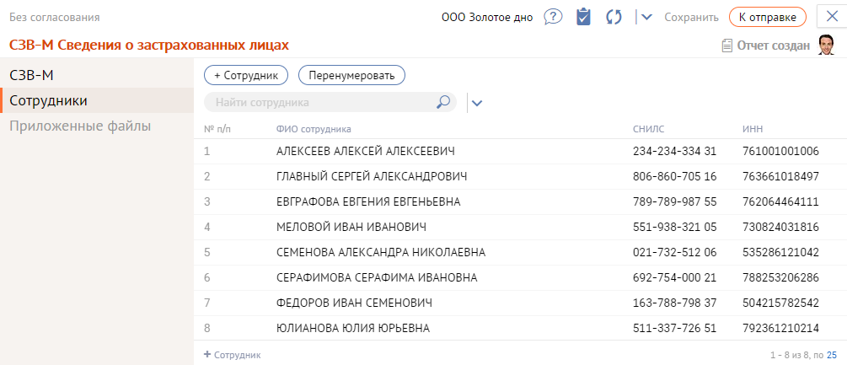
Task: Click the Отчет создан document icon
Action: pyautogui.click(x=726, y=46)
